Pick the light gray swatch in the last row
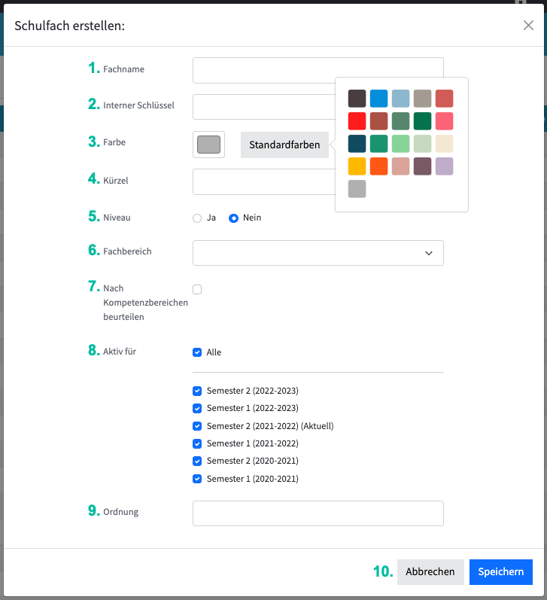The width and height of the screenshot is (547, 600). click(x=357, y=189)
